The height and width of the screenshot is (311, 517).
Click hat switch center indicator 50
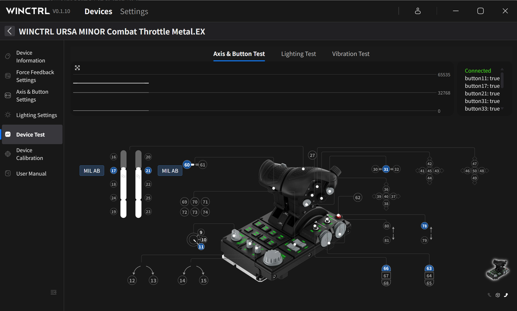[475, 171]
